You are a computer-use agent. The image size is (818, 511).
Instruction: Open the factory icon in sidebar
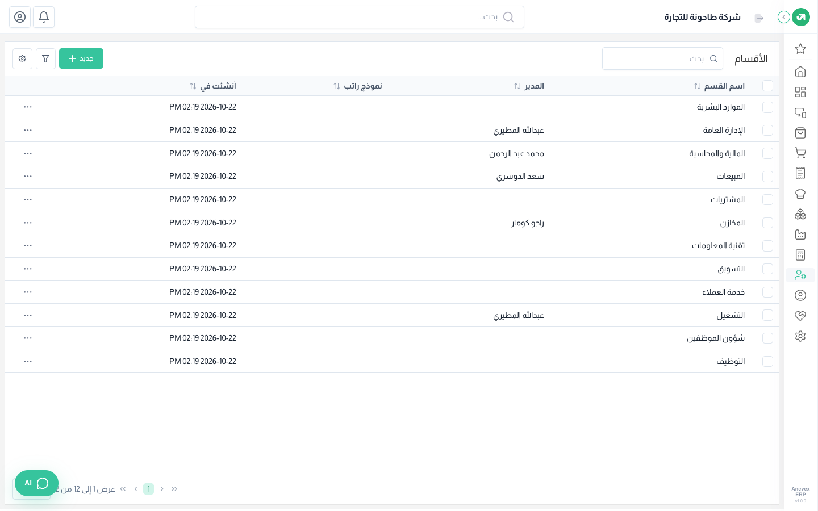(800, 234)
